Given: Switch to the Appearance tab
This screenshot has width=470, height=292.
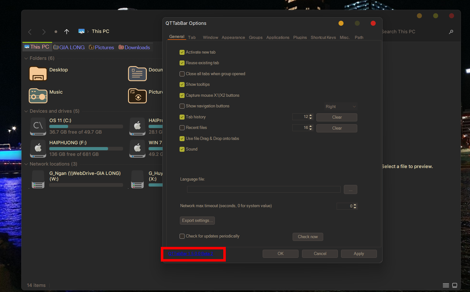Looking at the screenshot, I should click(x=233, y=37).
